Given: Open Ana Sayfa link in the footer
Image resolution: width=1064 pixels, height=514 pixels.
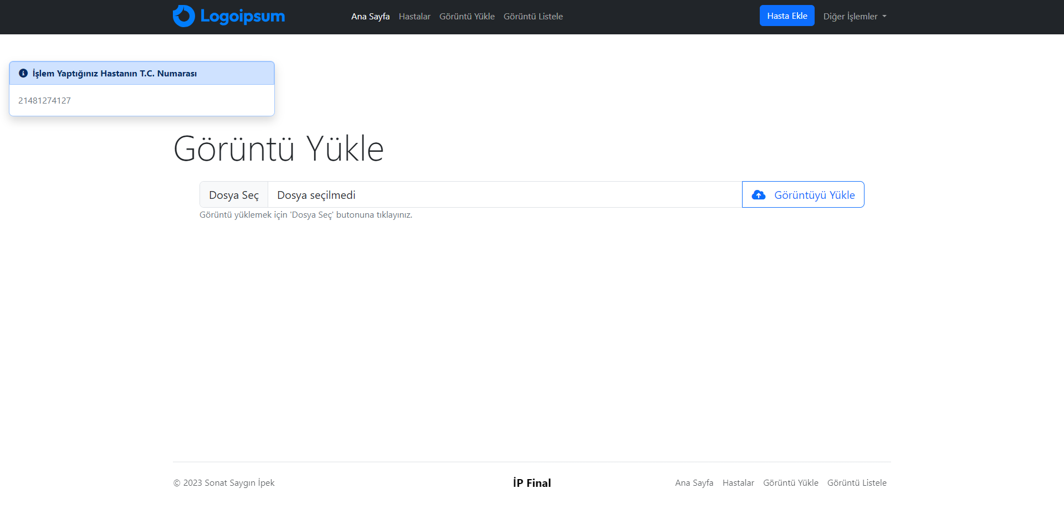Looking at the screenshot, I should 694,482.
